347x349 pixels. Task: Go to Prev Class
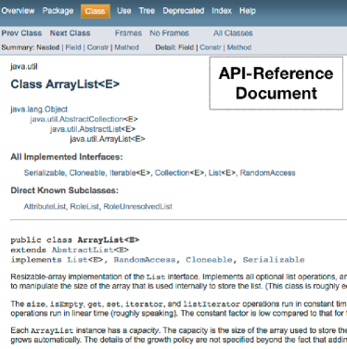point(21,33)
